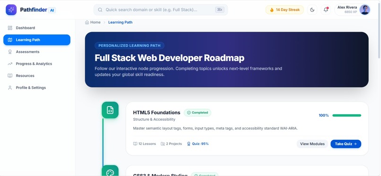The height and width of the screenshot is (176, 381).
Task: Open Assessments in sidebar
Action: tap(37, 52)
